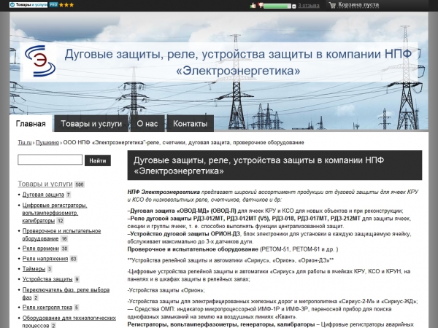The image size is (438, 328).
Task: Click the 506 item count badge
Action: coord(80,184)
